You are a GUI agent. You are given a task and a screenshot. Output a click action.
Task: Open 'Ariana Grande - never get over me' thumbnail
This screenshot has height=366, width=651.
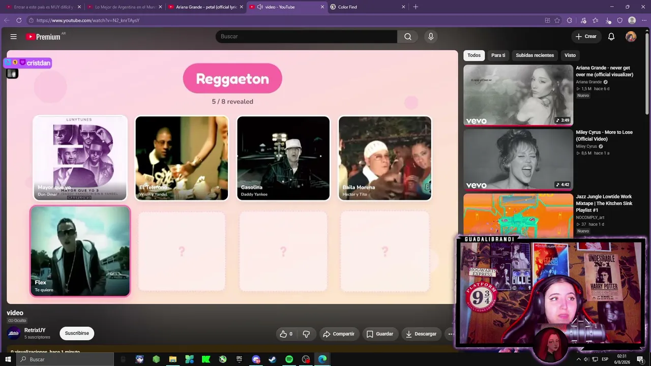(518, 95)
